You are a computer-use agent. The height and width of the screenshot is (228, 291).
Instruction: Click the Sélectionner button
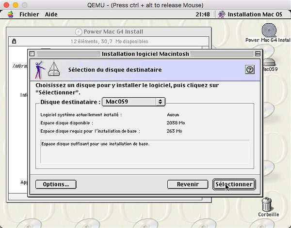click(234, 184)
